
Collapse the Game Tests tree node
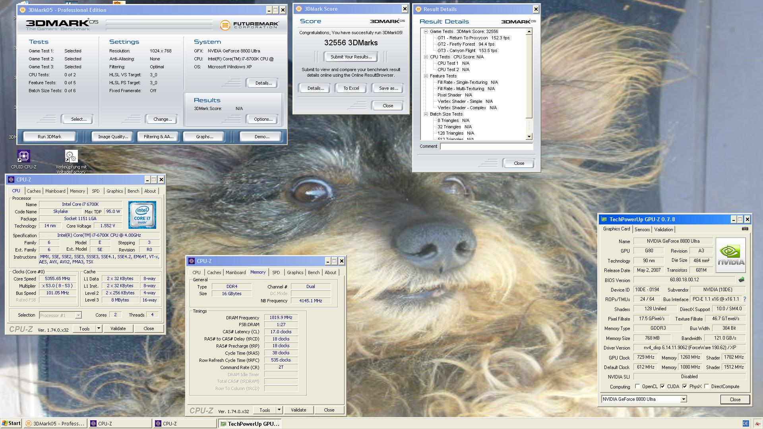(x=426, y=31)
